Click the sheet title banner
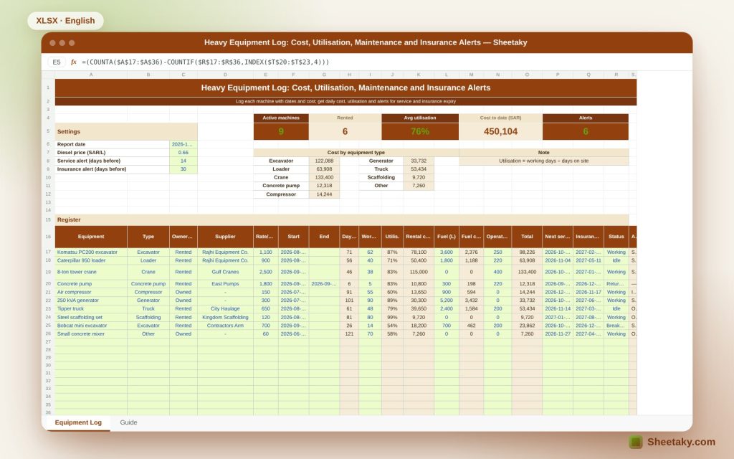The image size is (734, 459). (345, 87)
